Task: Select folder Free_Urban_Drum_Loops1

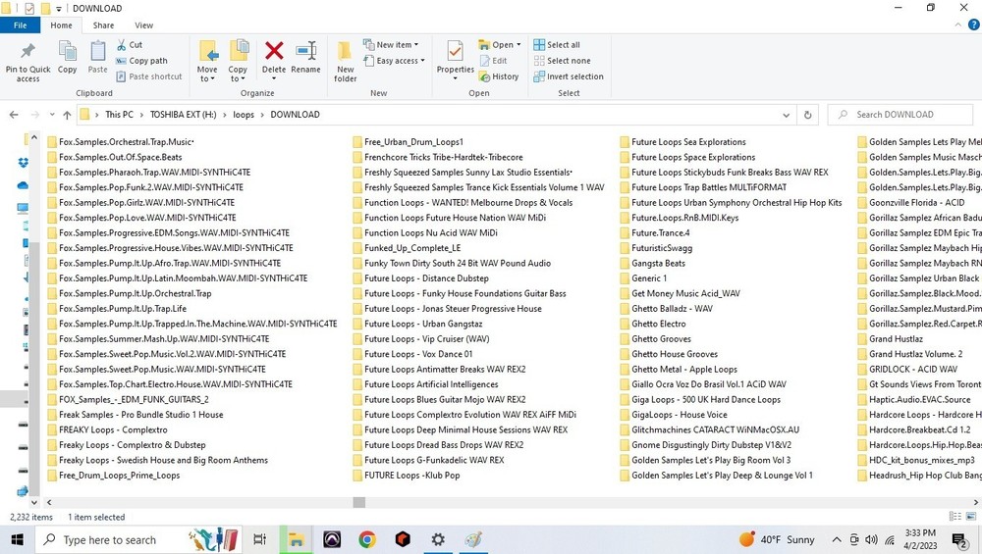Action: click(x=409, y=142)
